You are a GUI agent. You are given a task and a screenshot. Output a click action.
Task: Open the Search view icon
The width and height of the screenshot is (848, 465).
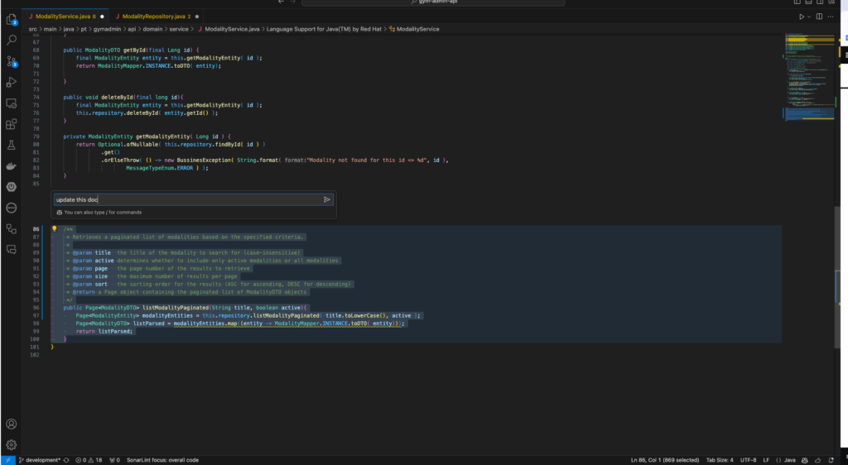pyautogui.click(x=11, y=40)
